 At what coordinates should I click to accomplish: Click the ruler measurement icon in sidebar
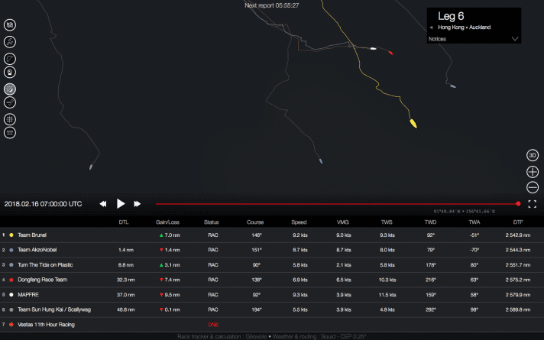(x=11, y=41)
